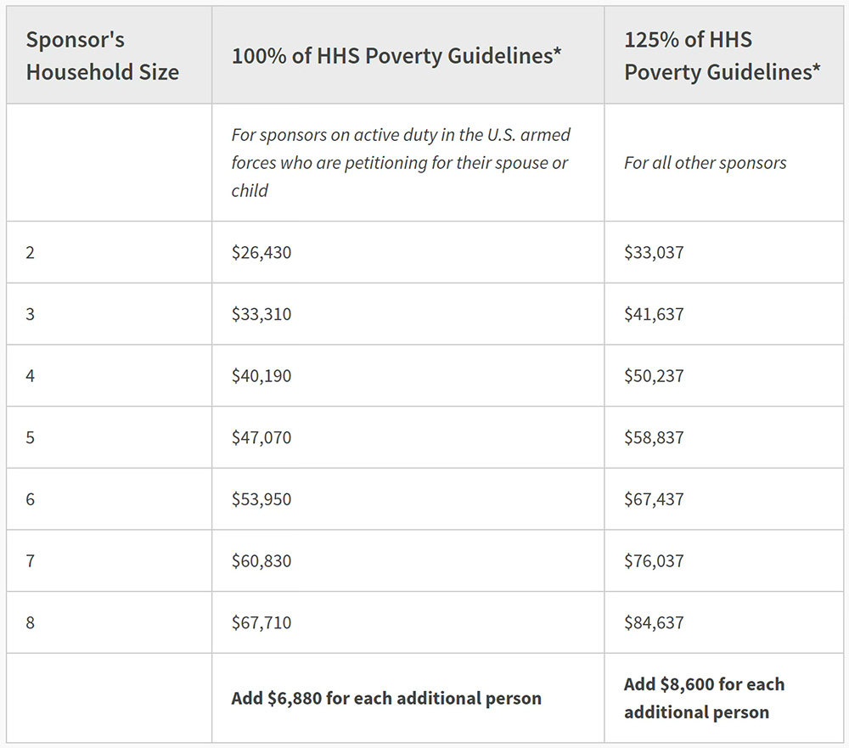Click the $67,437 cell
Viewport: 849px width, 748px height.
654,499
